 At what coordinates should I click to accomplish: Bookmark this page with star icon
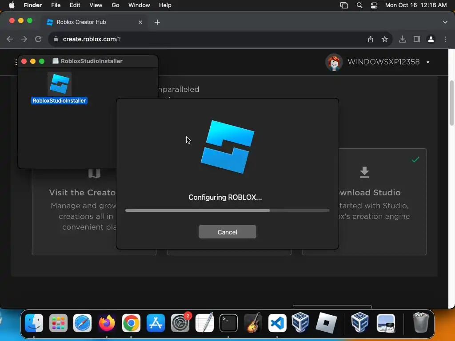(x=385, y=39)
